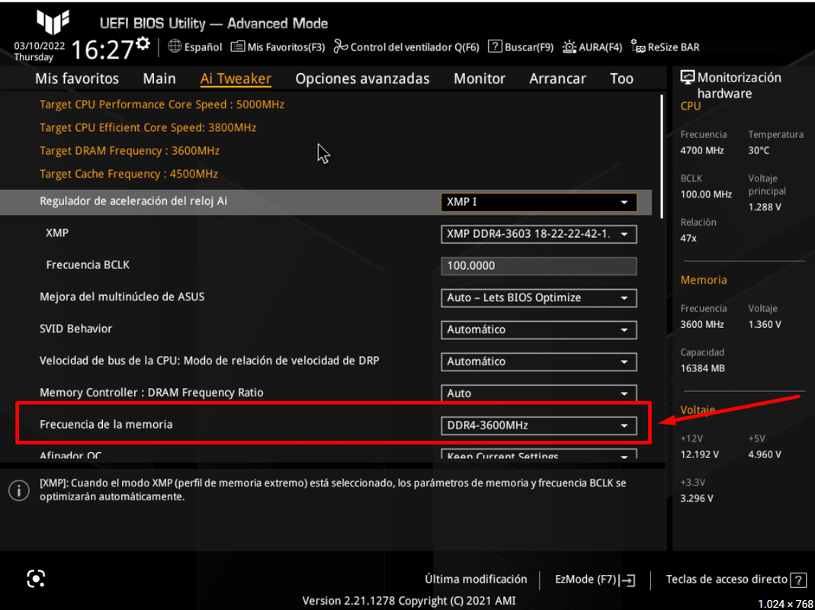Click the memory capacity 16384 MB value
Image resolution: width=815 pixels, height=610 pixels.
[702, 368]
